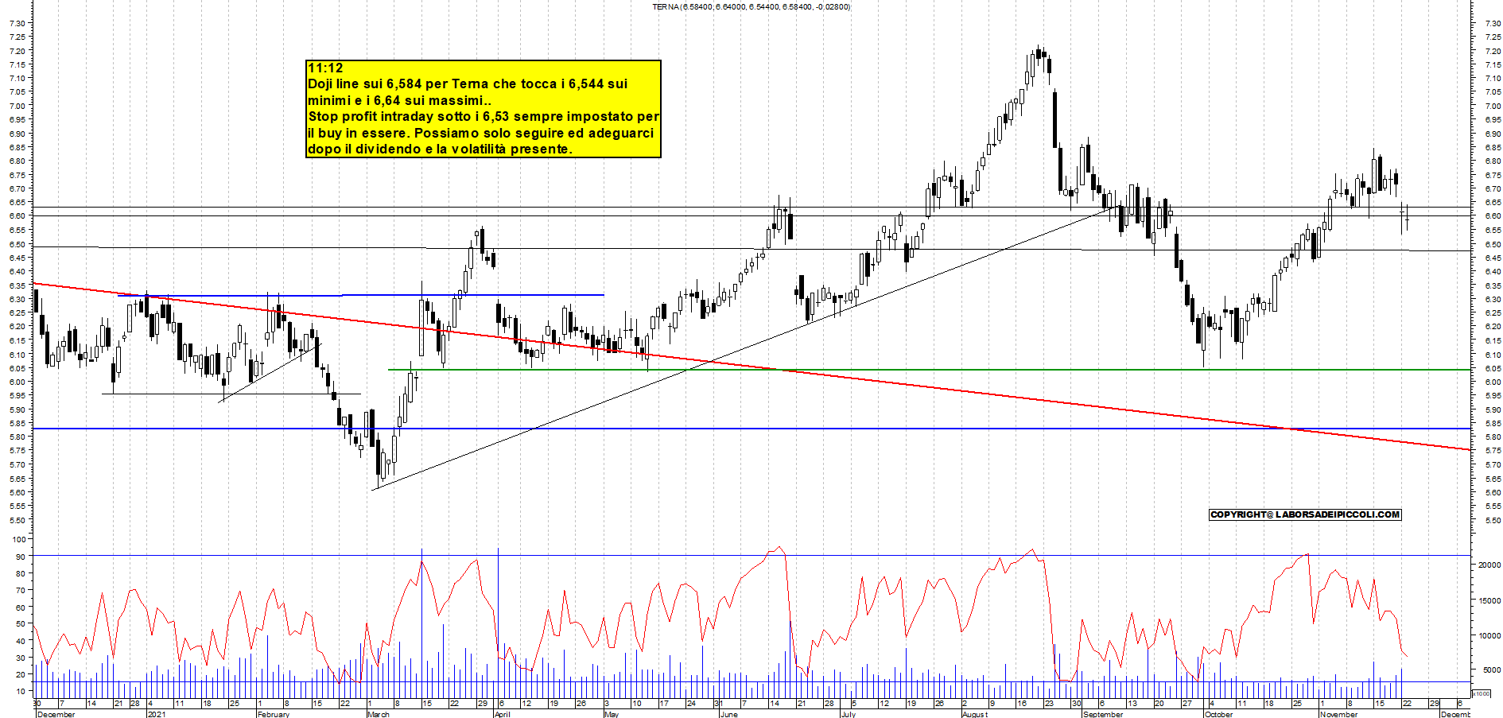Select the '50' oscillator scale value
The width and height of the screenshot is (1503, 718).
[20, 623]
